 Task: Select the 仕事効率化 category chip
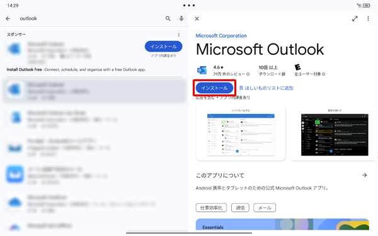click(x=211, y=208)
